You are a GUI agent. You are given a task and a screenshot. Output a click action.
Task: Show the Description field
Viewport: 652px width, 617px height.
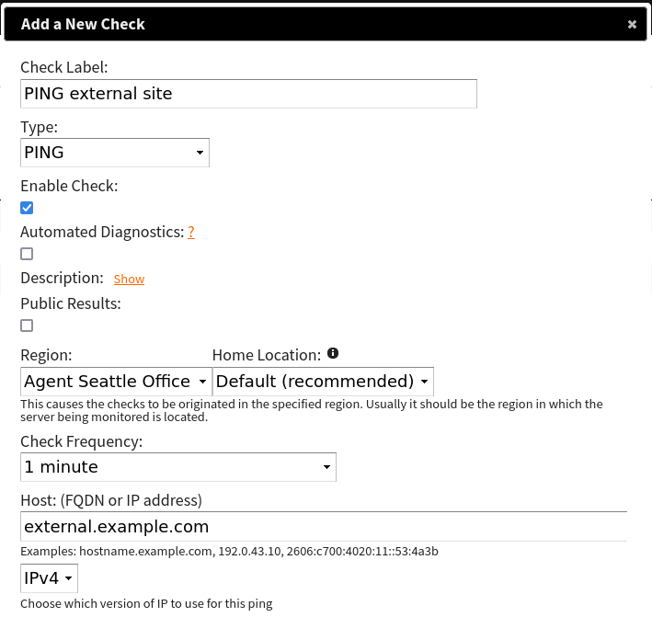point(129,279)
